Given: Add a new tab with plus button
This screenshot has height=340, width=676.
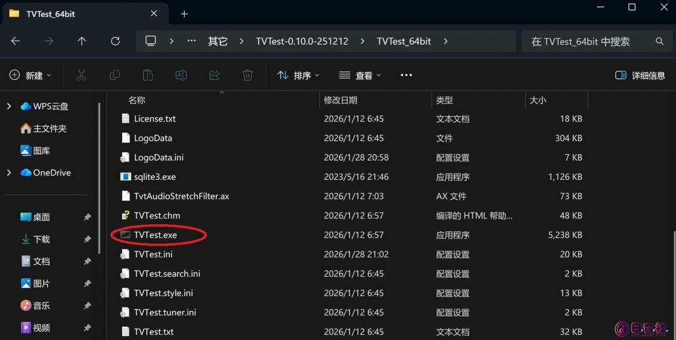Looking at the screenshot, I should pyautogui.click(x=184, y=14).
